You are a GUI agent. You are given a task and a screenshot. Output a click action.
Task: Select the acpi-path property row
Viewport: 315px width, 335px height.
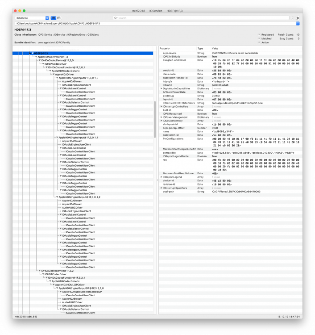[231, 192]
